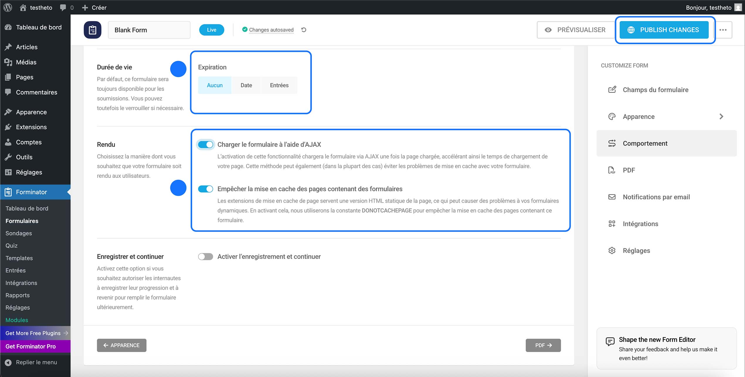
Task: Disable loading the form with AJAX
Action: [206, 144]
